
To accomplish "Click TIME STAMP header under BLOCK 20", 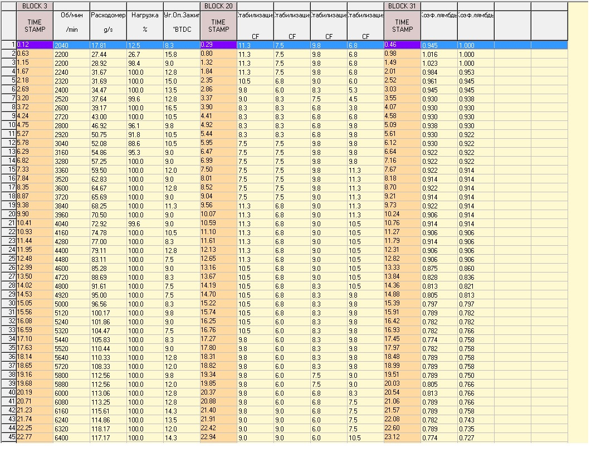I will tap(218, 25).
